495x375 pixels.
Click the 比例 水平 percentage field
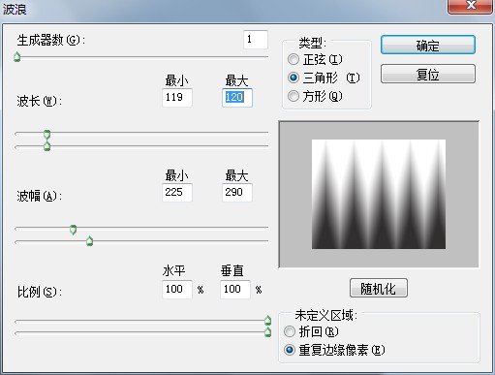click(177, 289)
